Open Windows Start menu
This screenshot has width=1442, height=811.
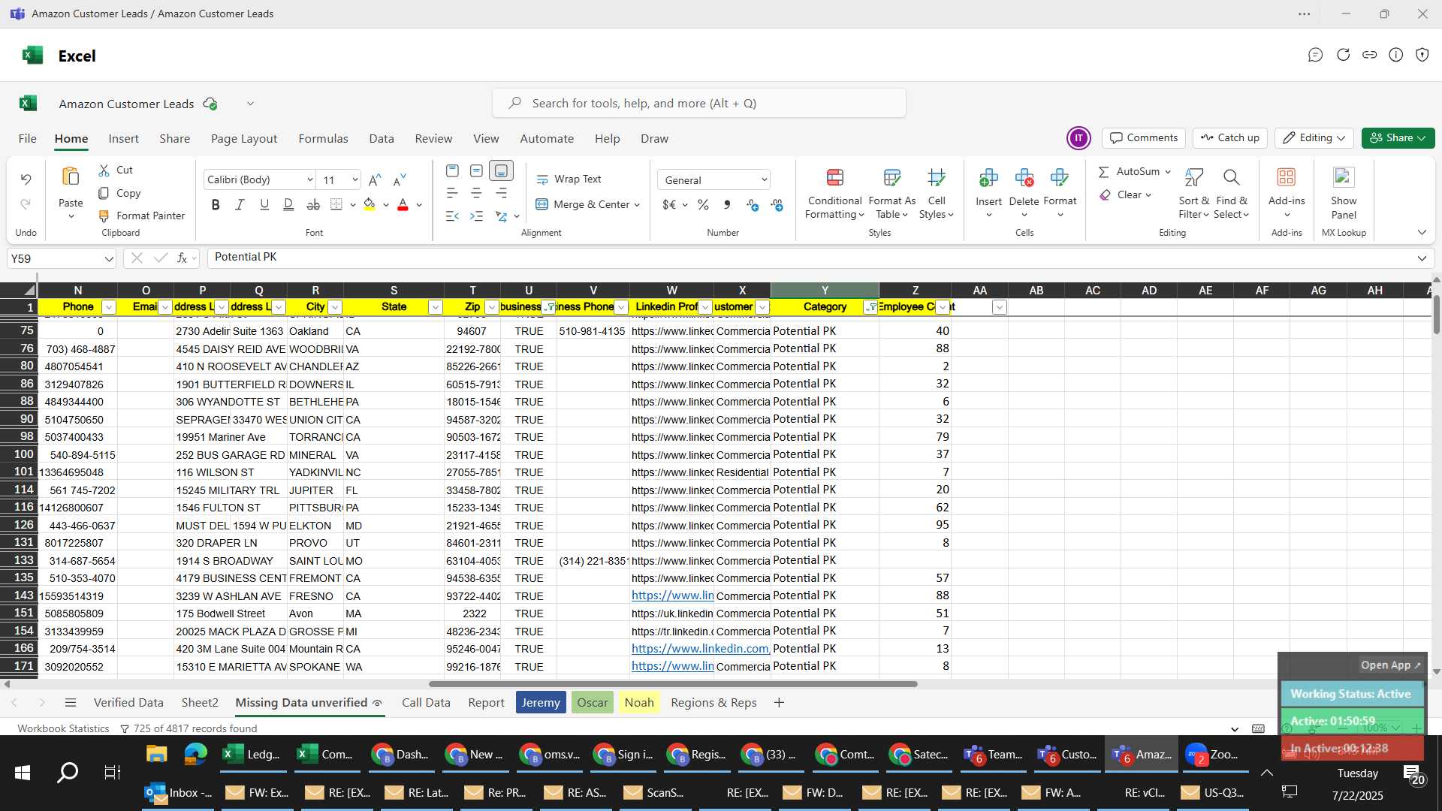(23, 772)
